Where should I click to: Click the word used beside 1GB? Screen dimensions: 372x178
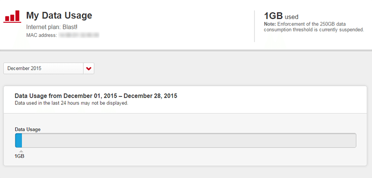click(292, 17)
